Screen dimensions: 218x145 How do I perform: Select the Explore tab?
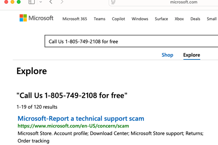pos(192,55)
